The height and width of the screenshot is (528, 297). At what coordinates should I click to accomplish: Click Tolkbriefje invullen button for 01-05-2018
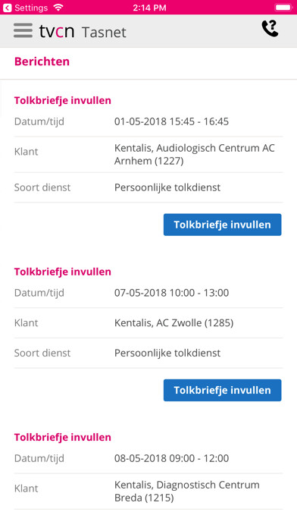222,225
